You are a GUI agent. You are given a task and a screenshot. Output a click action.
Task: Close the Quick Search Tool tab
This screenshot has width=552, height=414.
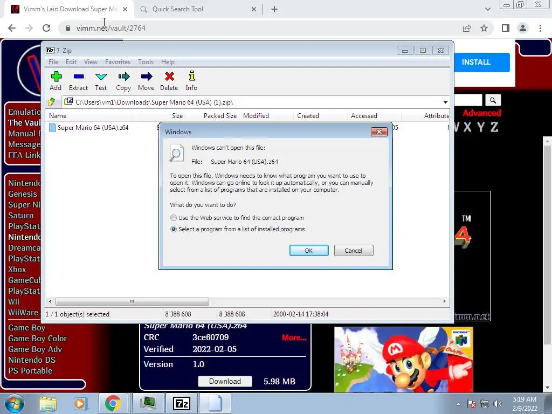coord(254,9)
